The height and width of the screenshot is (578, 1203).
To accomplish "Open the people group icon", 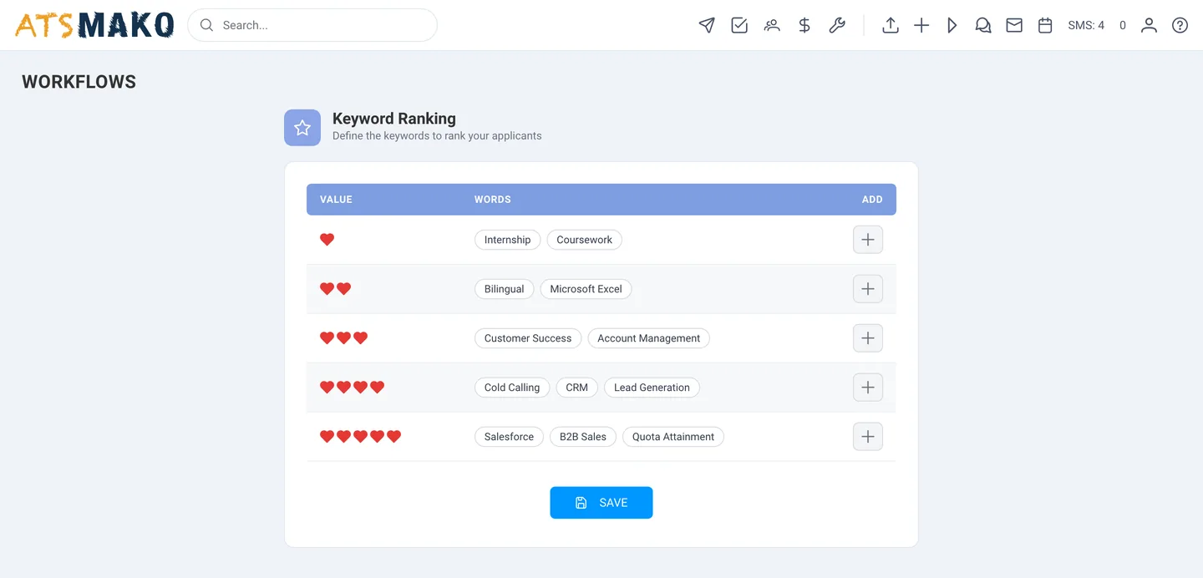I will (772, 25).
